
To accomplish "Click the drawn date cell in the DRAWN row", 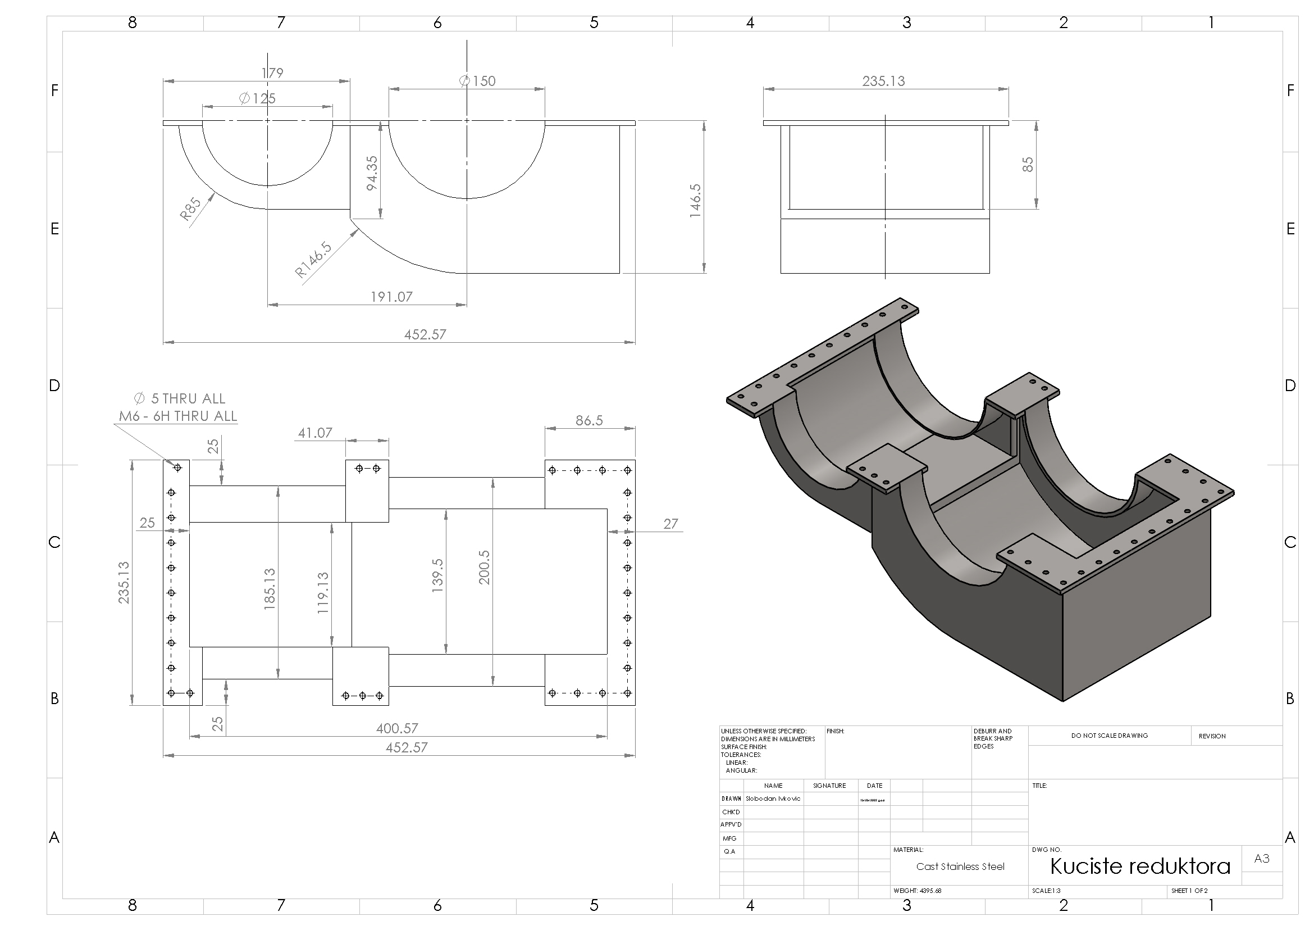I will click(x=874, y=800).
